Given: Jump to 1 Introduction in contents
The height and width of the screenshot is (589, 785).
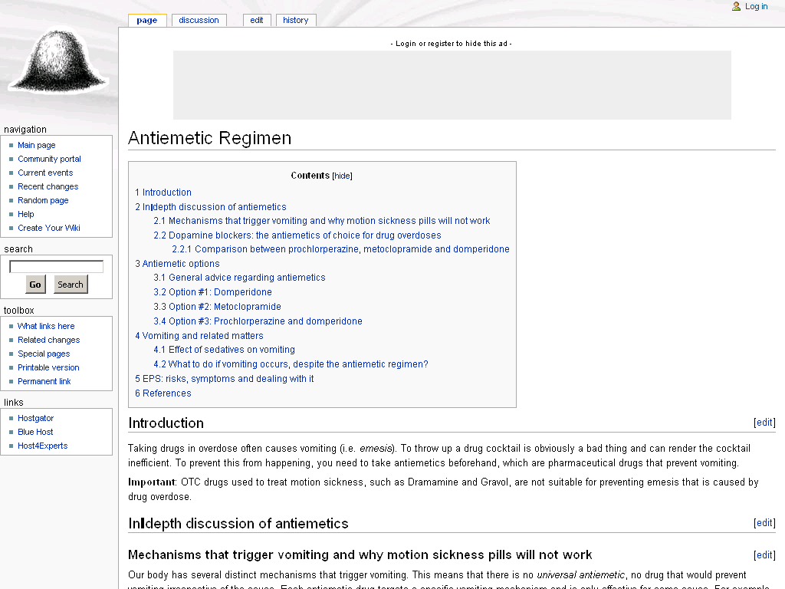Looking at the screenshot, I should click(163, 192).
